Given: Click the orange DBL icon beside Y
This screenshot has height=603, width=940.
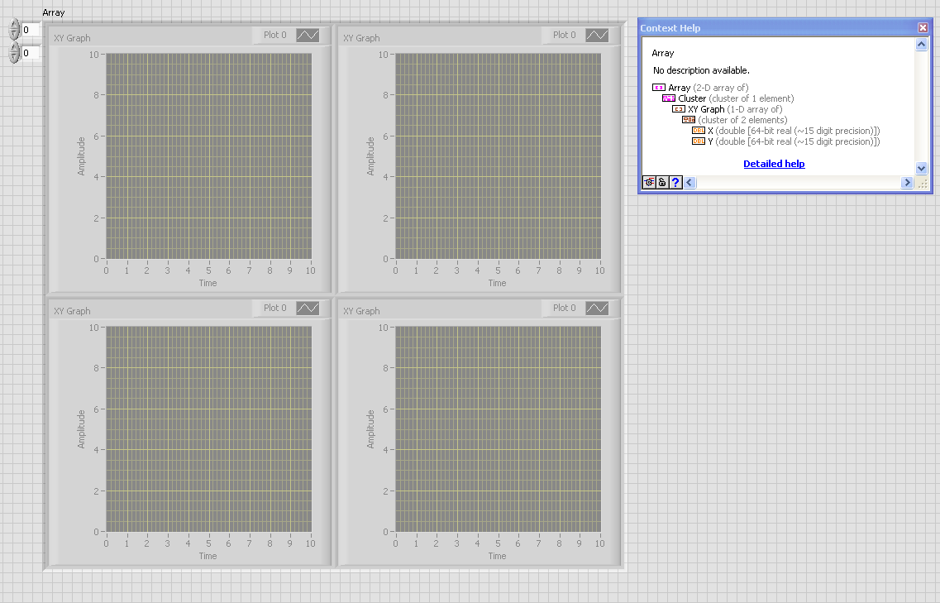Looking at the screenshot, I should 699,141.
